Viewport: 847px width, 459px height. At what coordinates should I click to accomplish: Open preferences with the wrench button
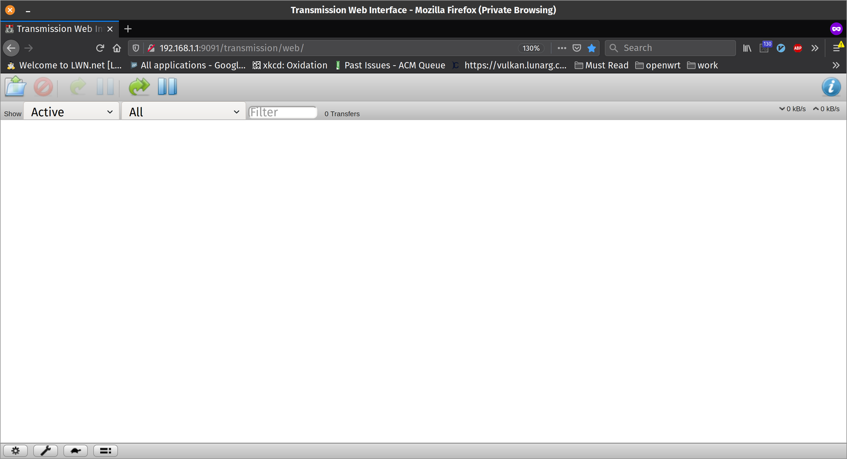tap(46, 451)
